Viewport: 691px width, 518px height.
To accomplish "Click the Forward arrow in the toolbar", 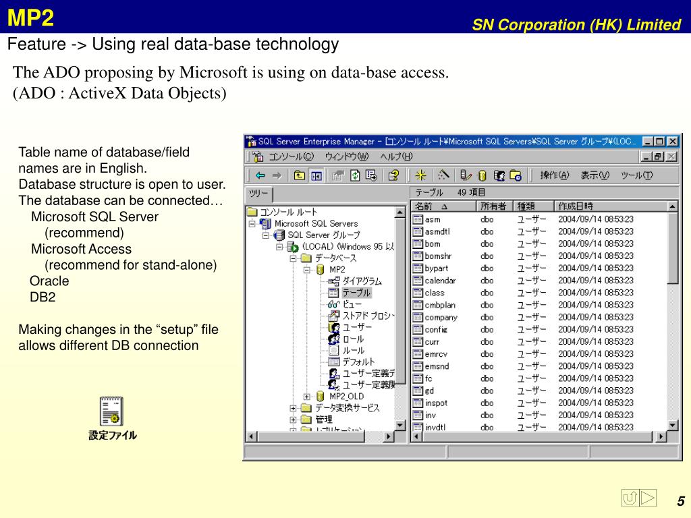I will (277, 176).
